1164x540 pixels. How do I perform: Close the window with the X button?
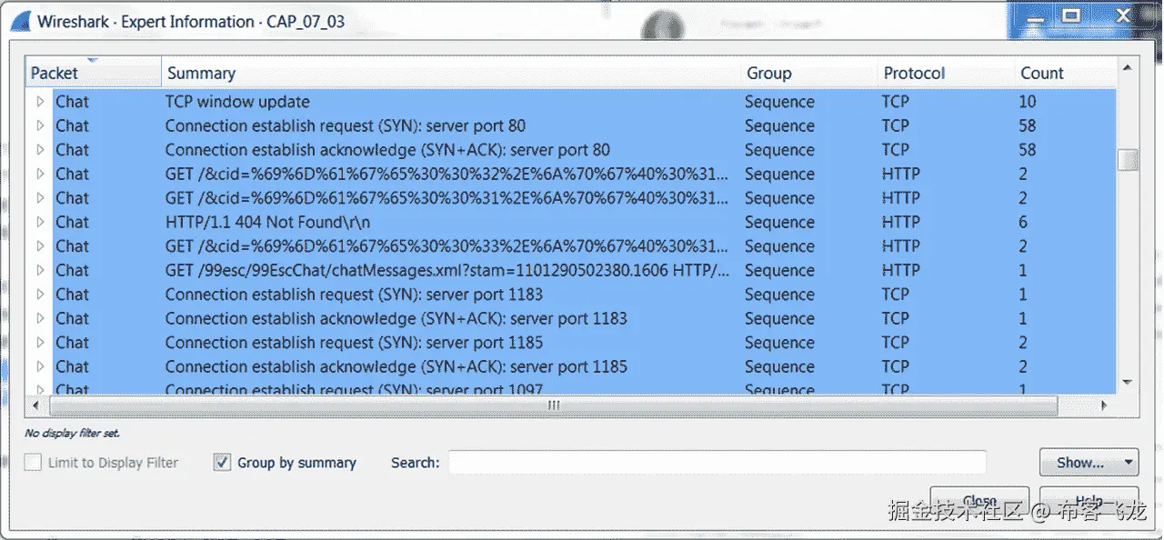(x=1121, y=15)
